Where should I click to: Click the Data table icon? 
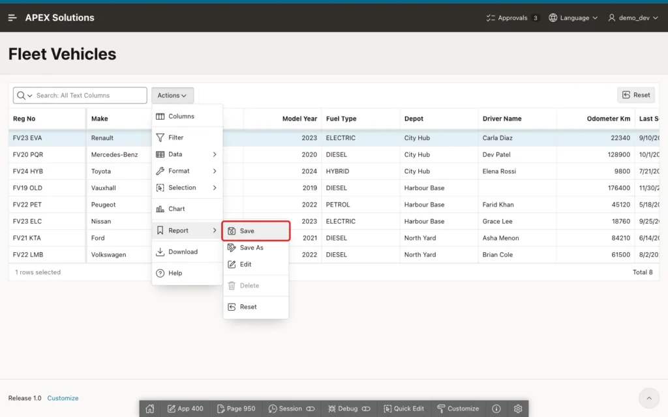(x=160, y=154)
